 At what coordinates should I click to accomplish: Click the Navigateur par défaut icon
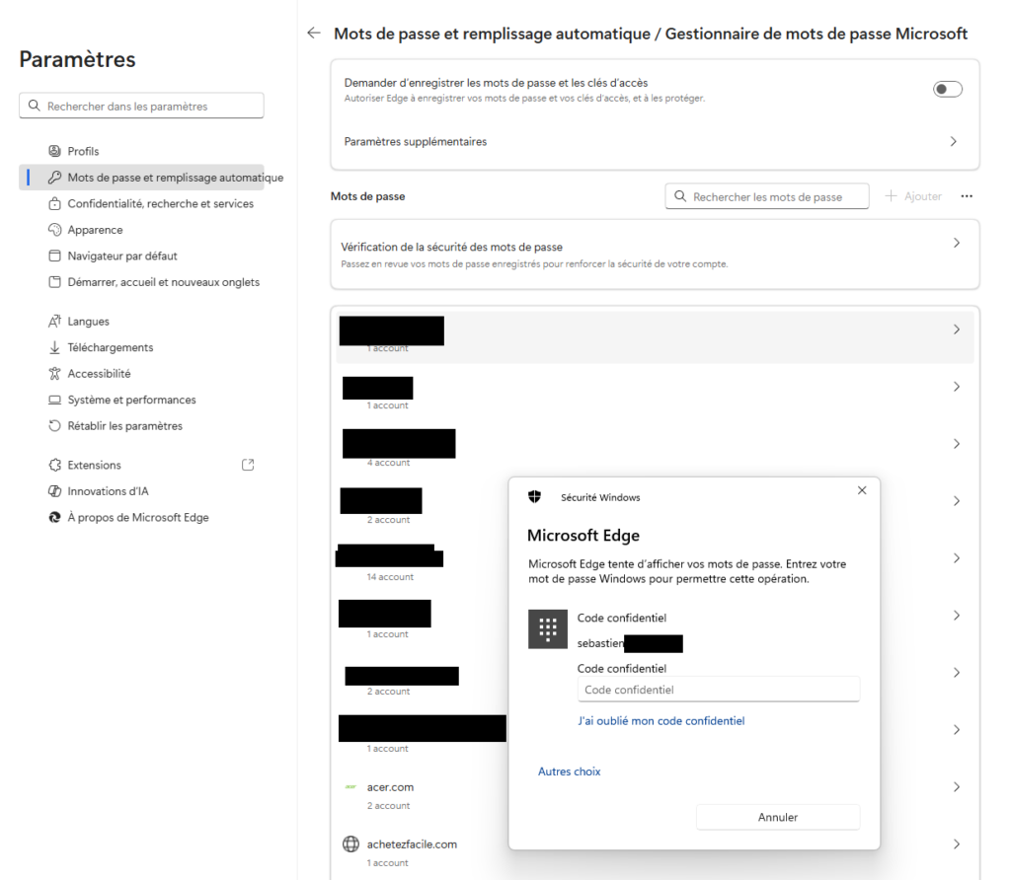[x=55, y=256]
